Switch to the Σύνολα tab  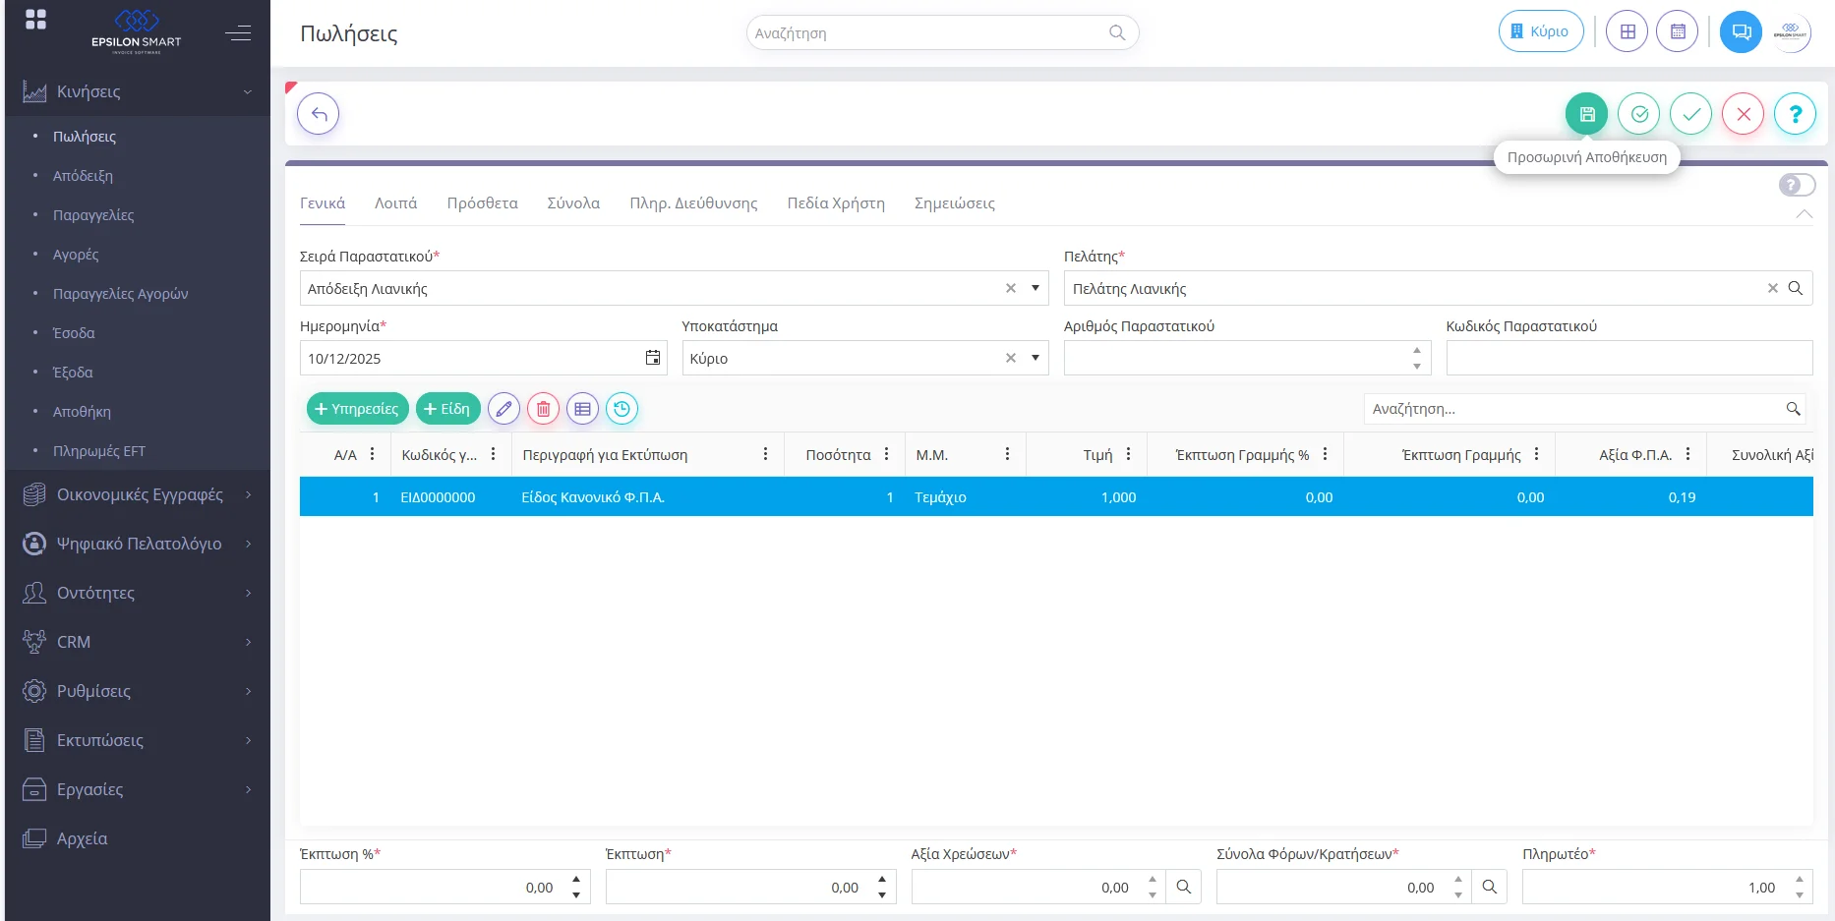pos(573,203)
